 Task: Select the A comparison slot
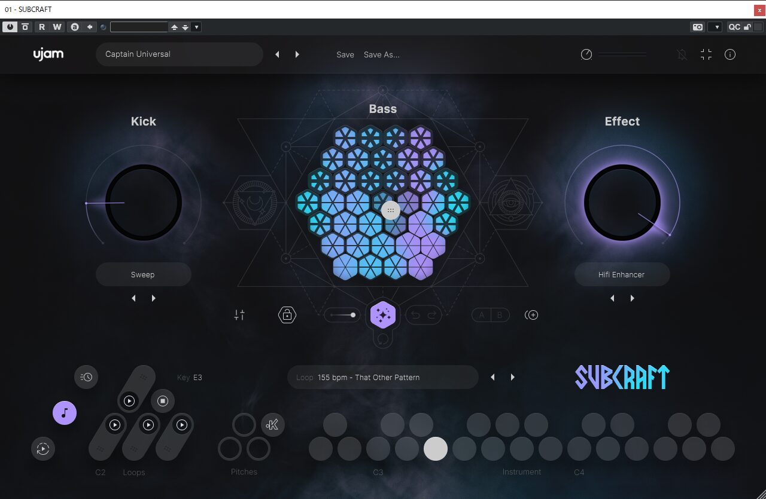pos(482,315)
